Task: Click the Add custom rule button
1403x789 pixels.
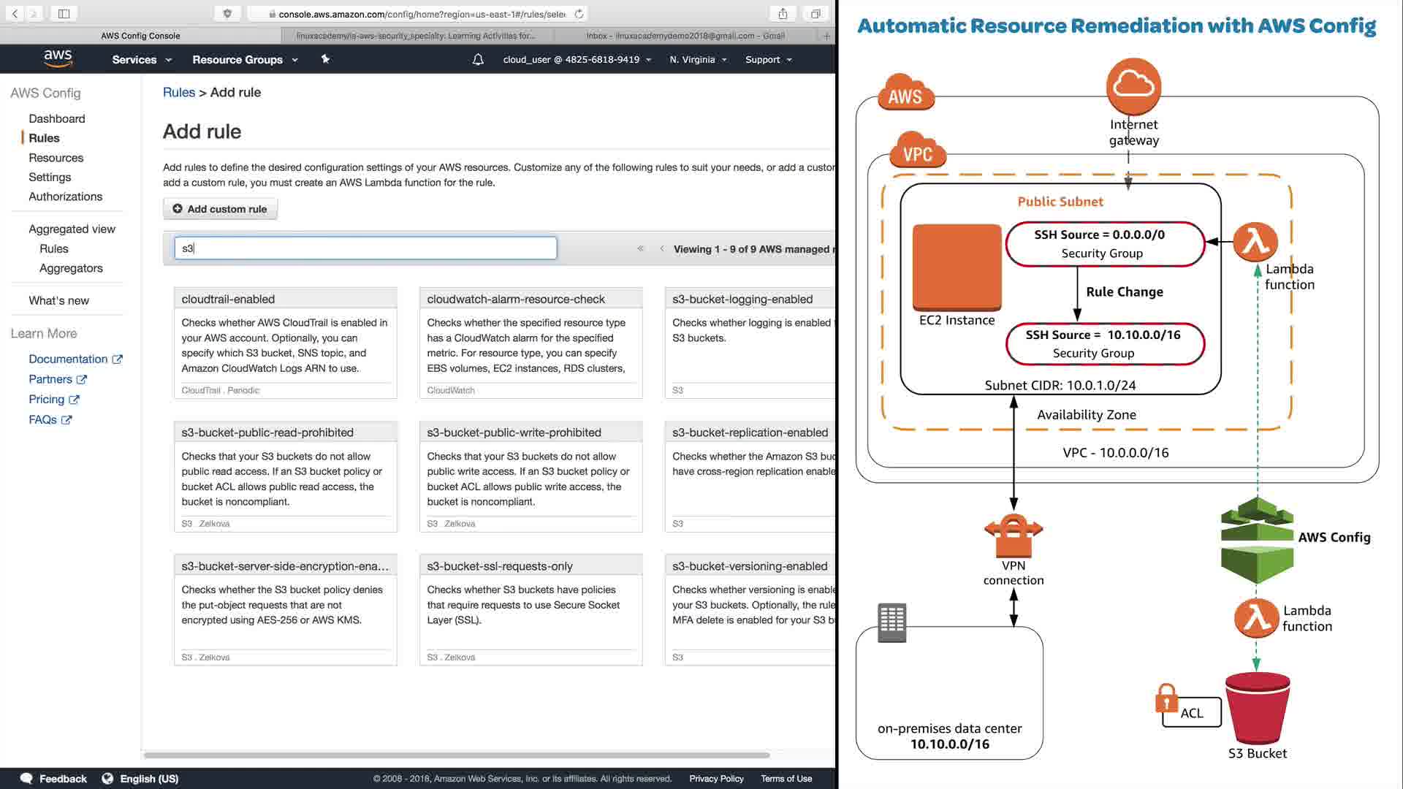Action: coord(220,209)
